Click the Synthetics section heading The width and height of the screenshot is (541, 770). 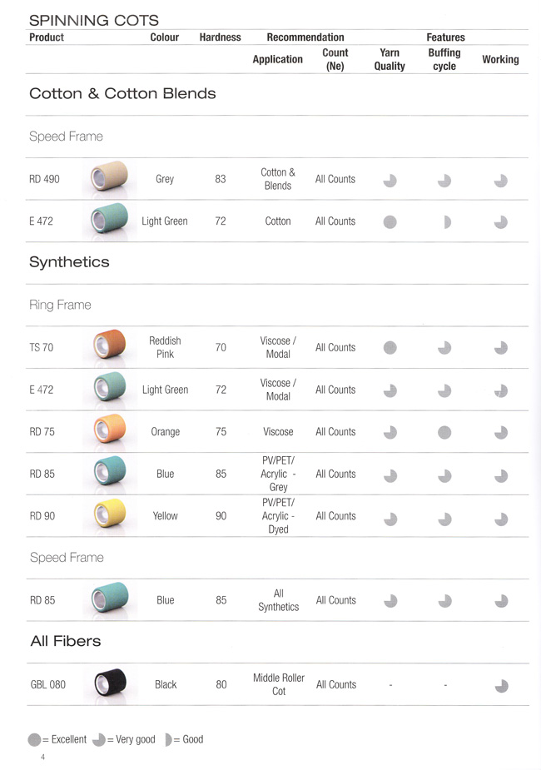click(x=69, y=261)
